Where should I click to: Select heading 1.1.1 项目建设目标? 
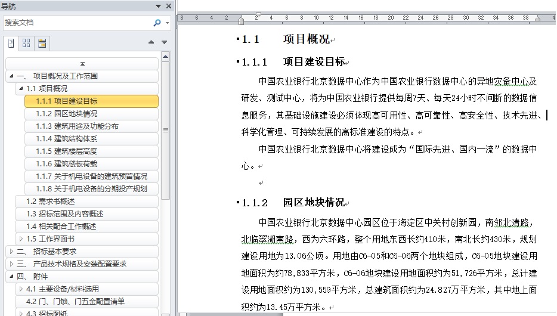click(92, 101)
